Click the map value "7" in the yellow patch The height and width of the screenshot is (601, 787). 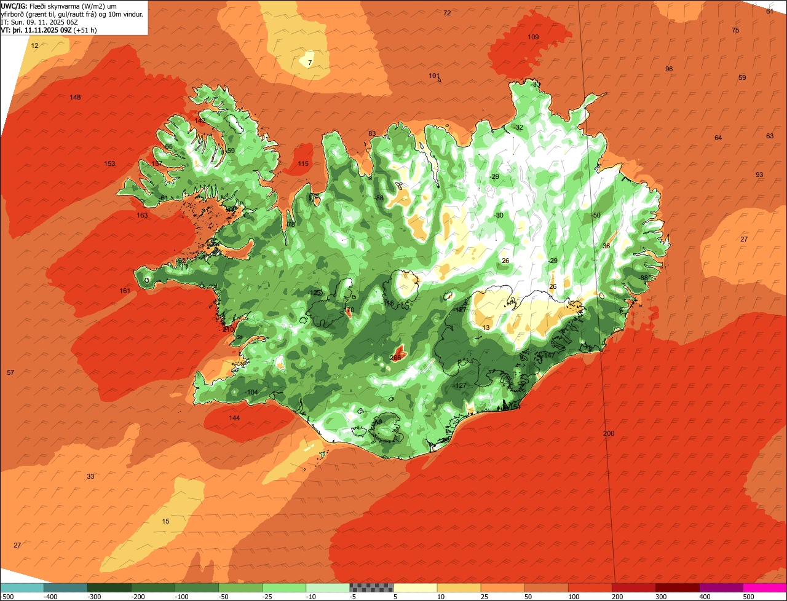point(310,63)
